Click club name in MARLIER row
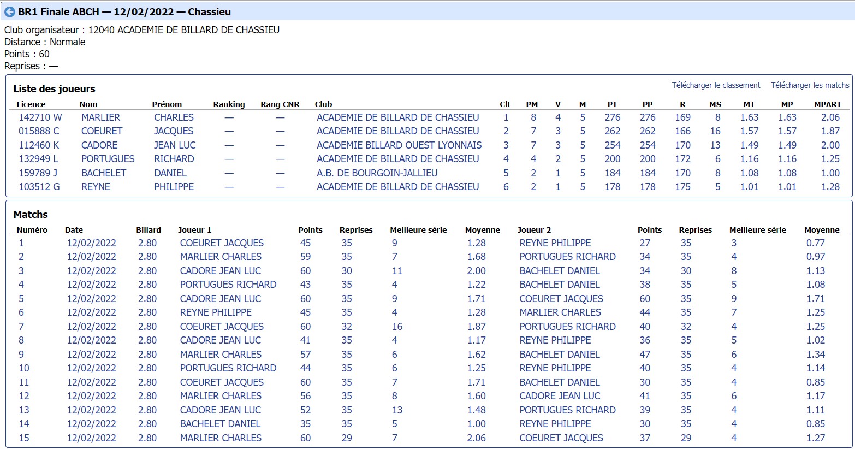Image resolution: width=855 pixels, height=449 pixels. [x=398, y=117]
